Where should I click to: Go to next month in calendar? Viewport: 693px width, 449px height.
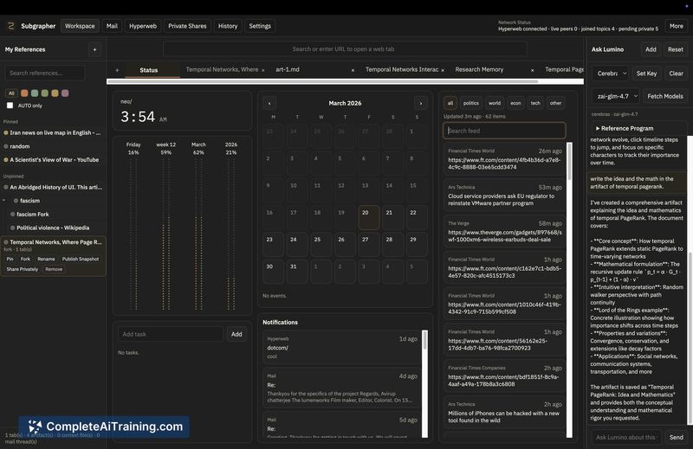click(x=421, y=103)
